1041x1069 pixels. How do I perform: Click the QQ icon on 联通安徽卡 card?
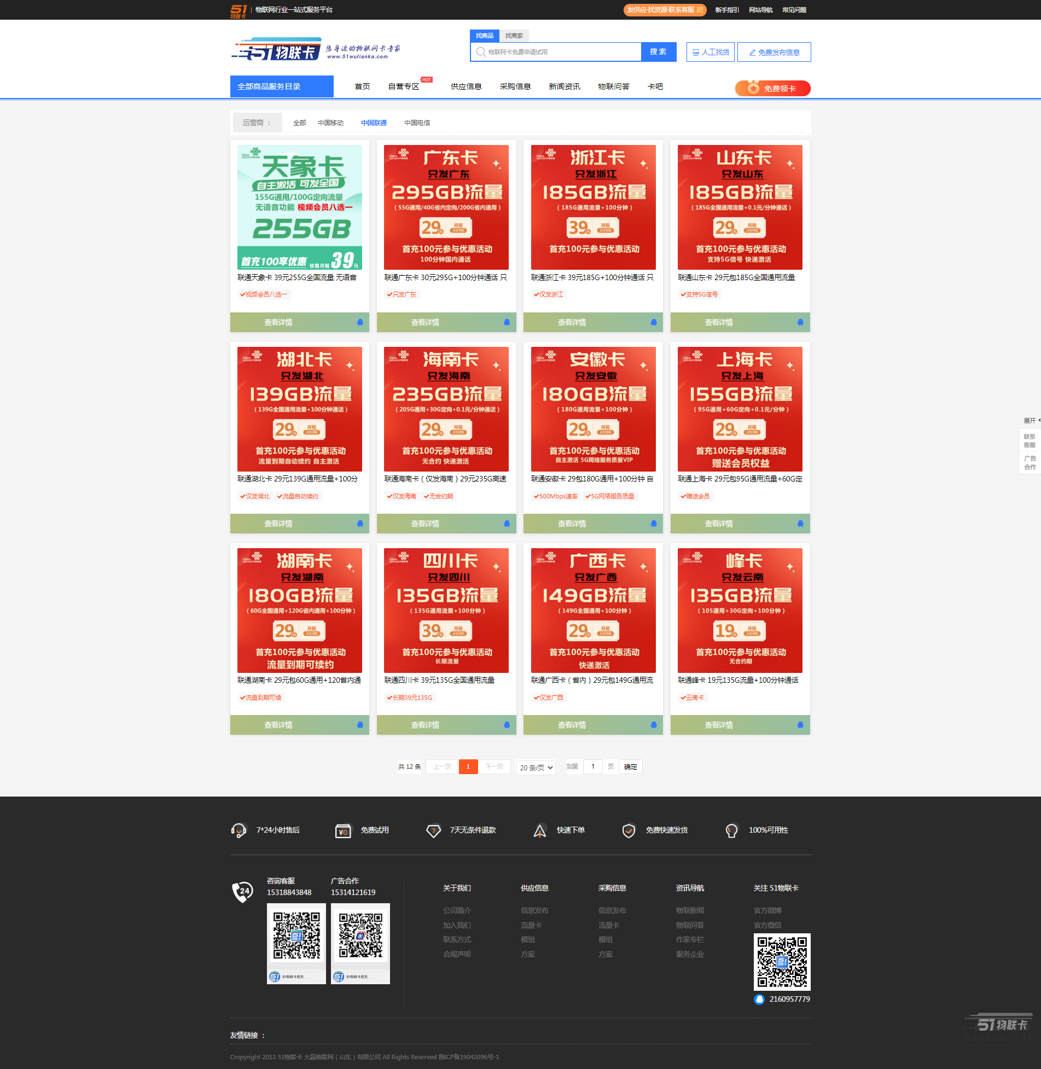click(x=653, y=524)
